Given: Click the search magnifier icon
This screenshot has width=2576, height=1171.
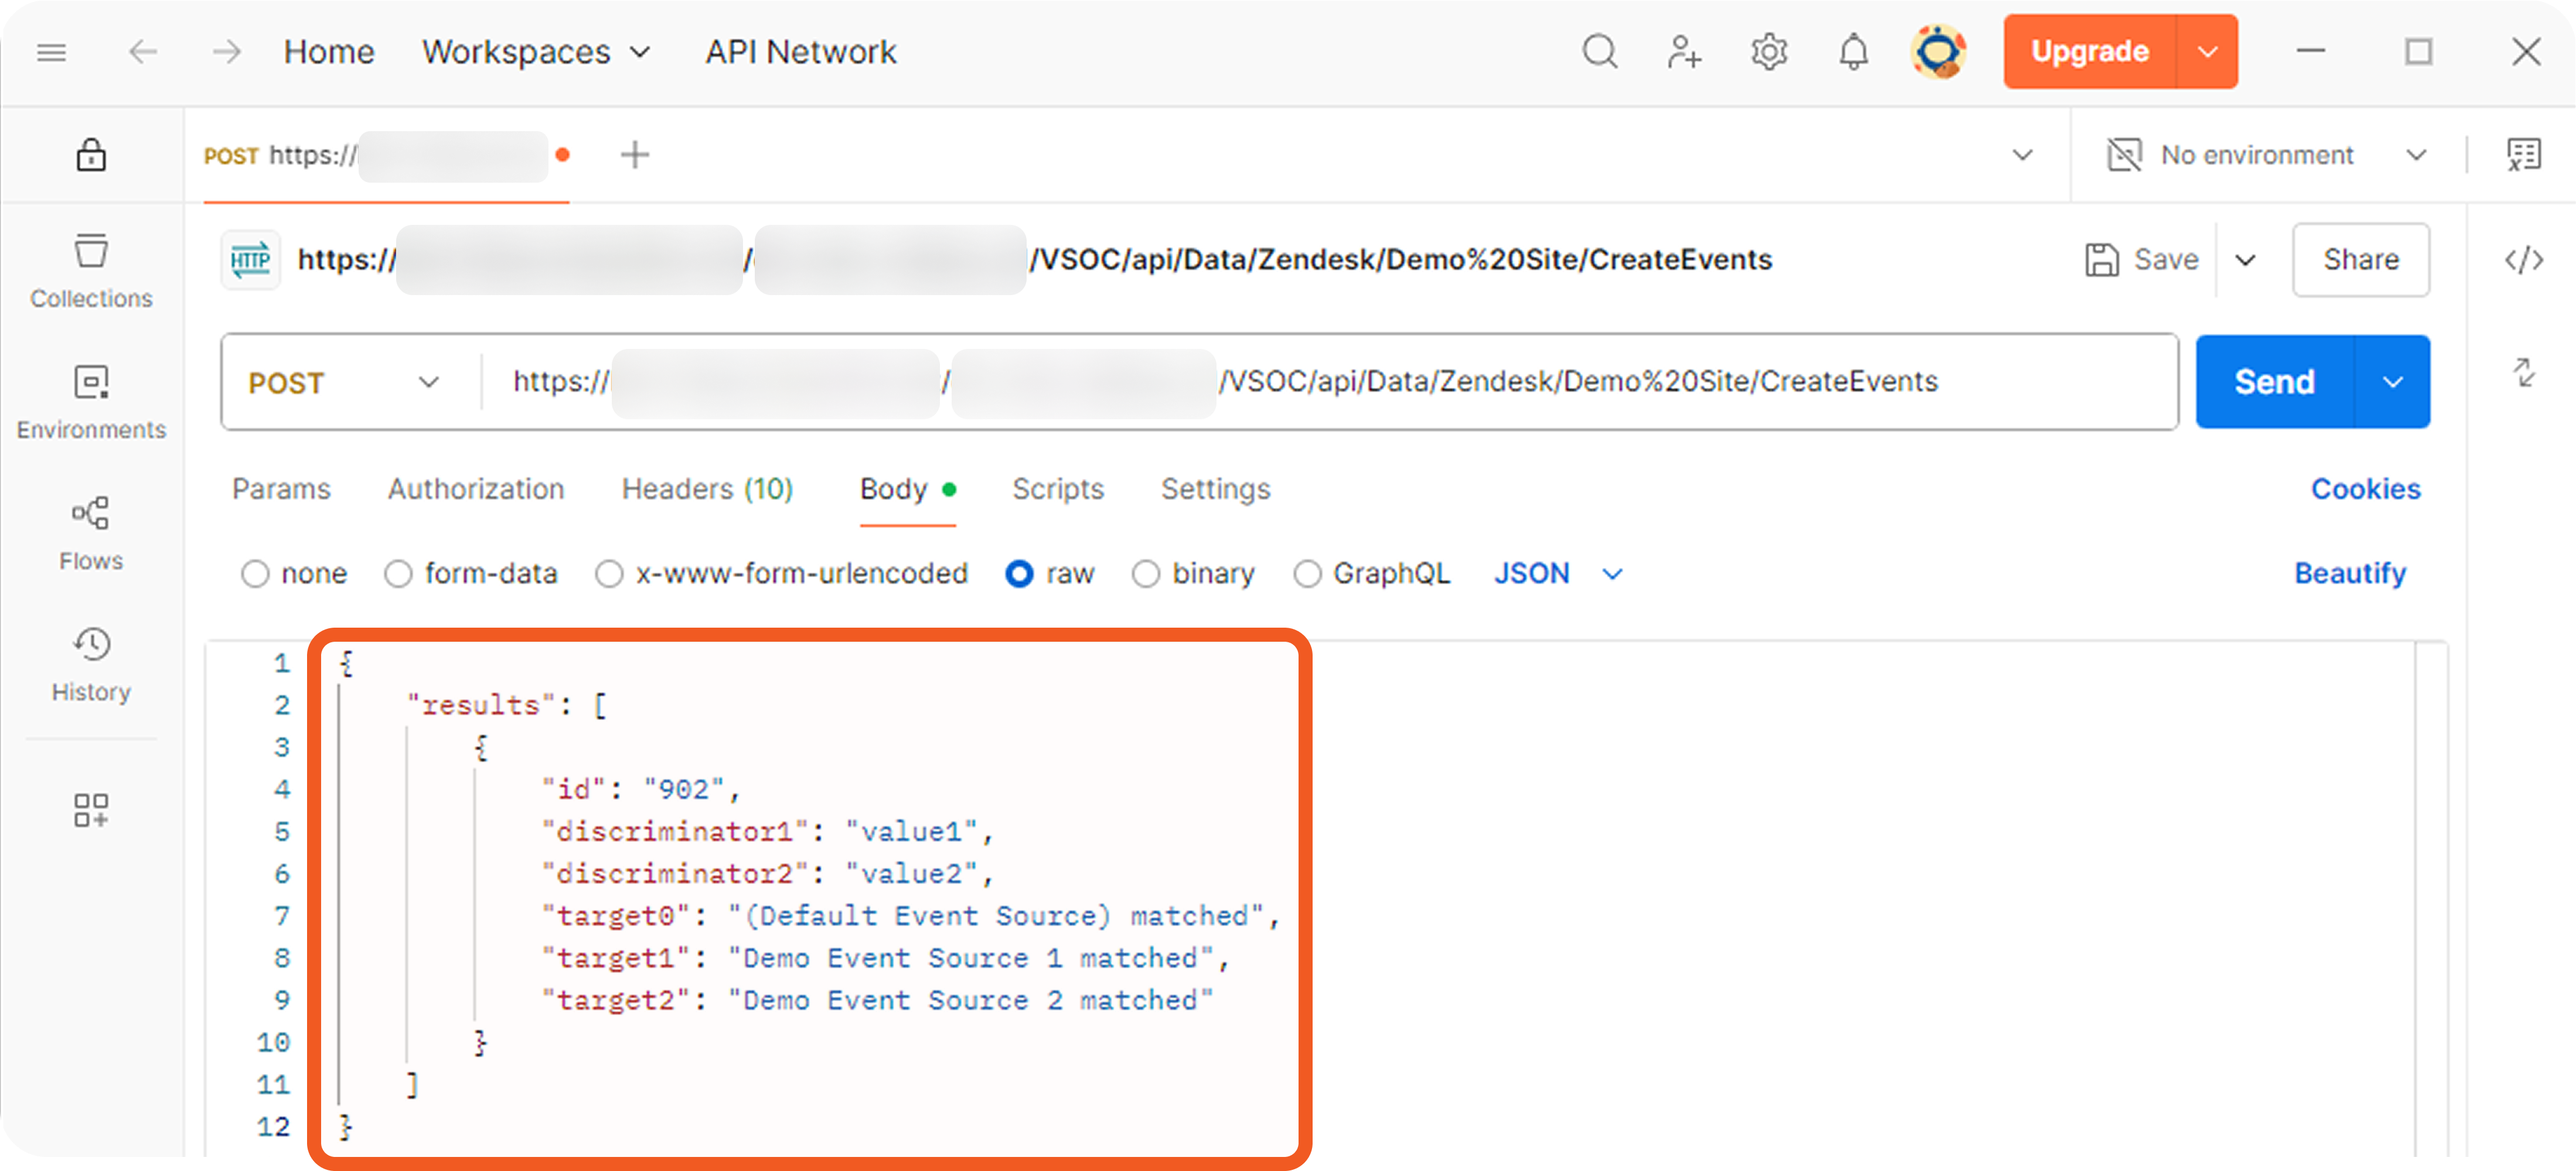Looking at the screenshot, I should (x=1600, y=51).
